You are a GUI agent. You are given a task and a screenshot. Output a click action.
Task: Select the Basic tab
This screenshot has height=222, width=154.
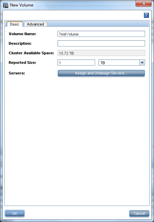(15, 24)
